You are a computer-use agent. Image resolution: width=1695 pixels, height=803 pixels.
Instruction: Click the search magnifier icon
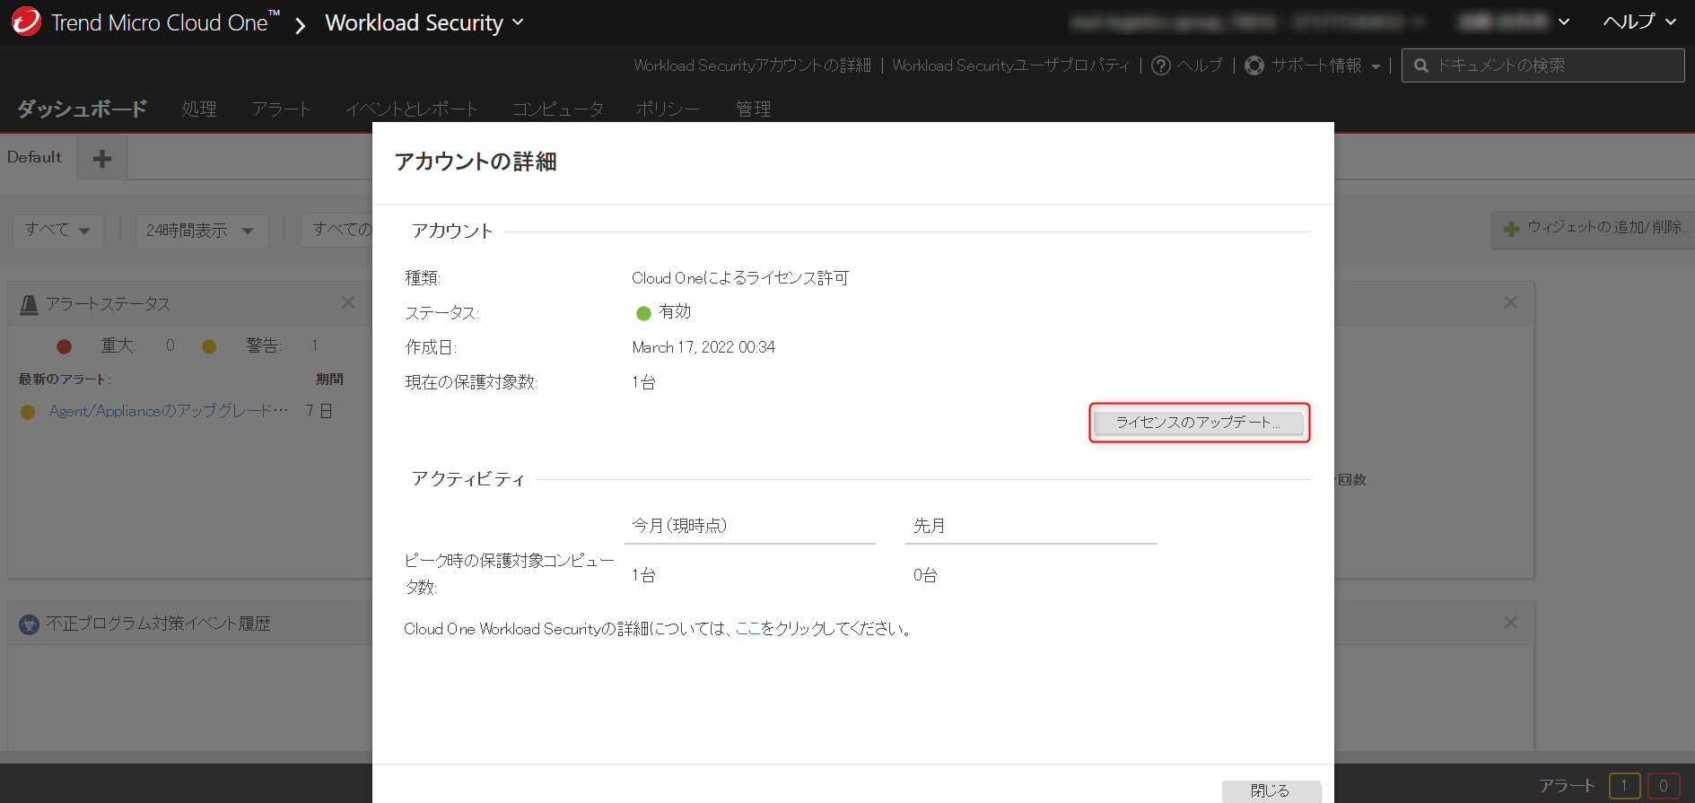coord(1420,65)
